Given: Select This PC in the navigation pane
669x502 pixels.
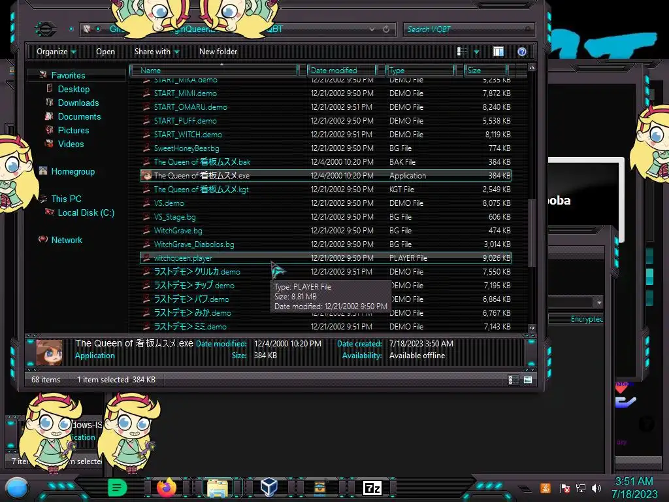Looking at the screenshot, I should [66, 199].
